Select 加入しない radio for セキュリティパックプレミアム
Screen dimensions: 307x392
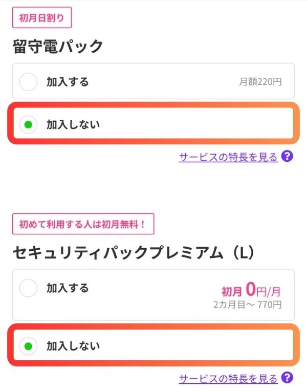coord(28,346)
